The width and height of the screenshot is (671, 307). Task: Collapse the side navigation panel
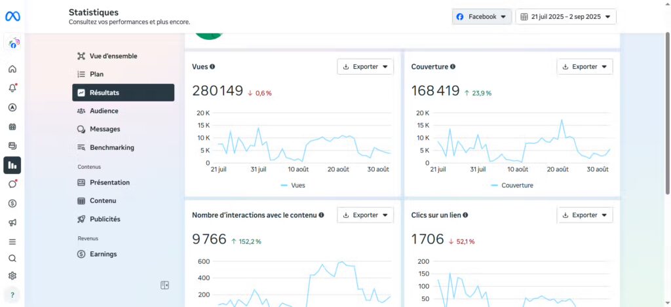[165, 285]
